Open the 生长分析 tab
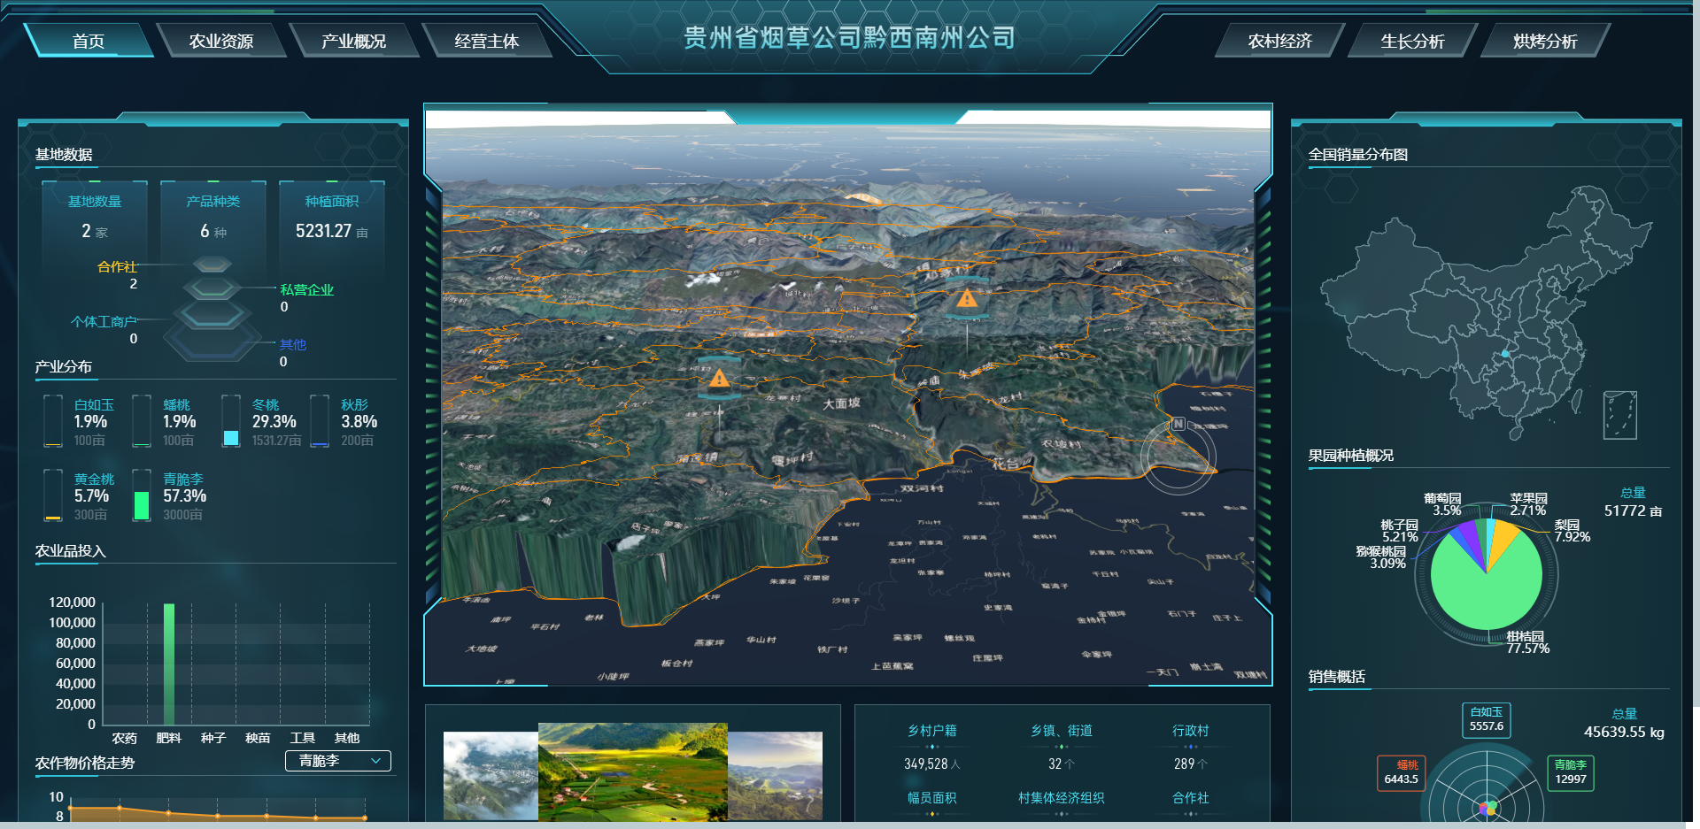Screen dimensions: 1700x829 click(1413, 41)
